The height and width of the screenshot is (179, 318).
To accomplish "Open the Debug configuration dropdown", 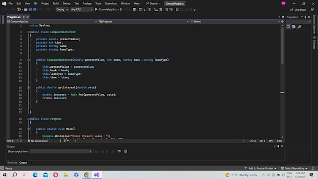I will coord(62,9).
